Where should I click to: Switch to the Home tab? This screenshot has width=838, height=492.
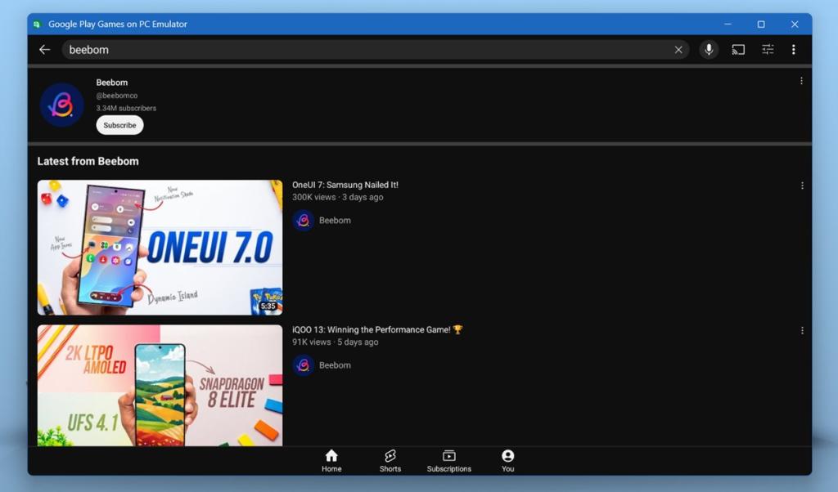[x=331, y=460]
